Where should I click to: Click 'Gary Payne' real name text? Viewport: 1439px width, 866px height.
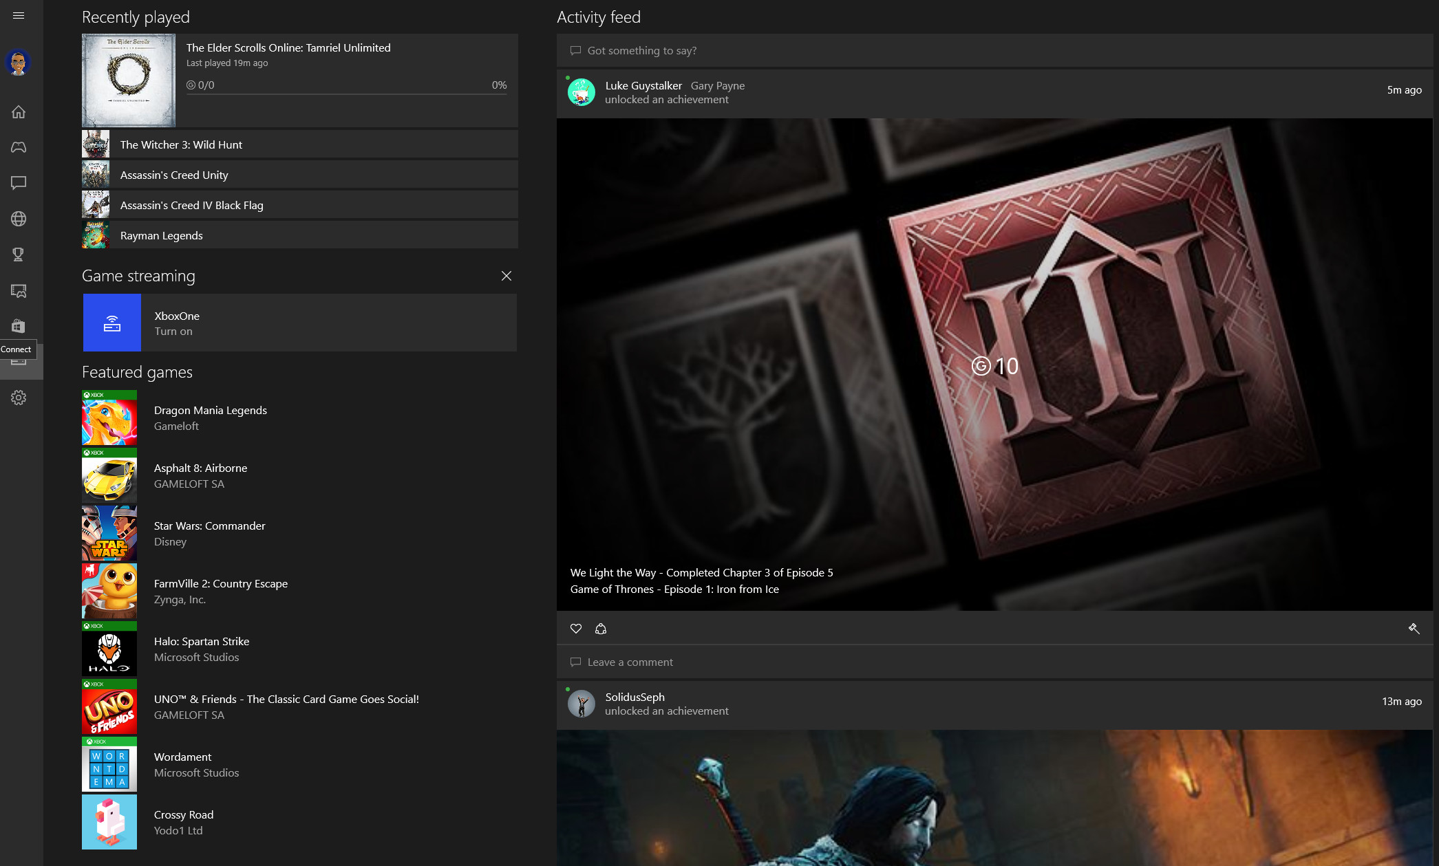tap(718, 86)
